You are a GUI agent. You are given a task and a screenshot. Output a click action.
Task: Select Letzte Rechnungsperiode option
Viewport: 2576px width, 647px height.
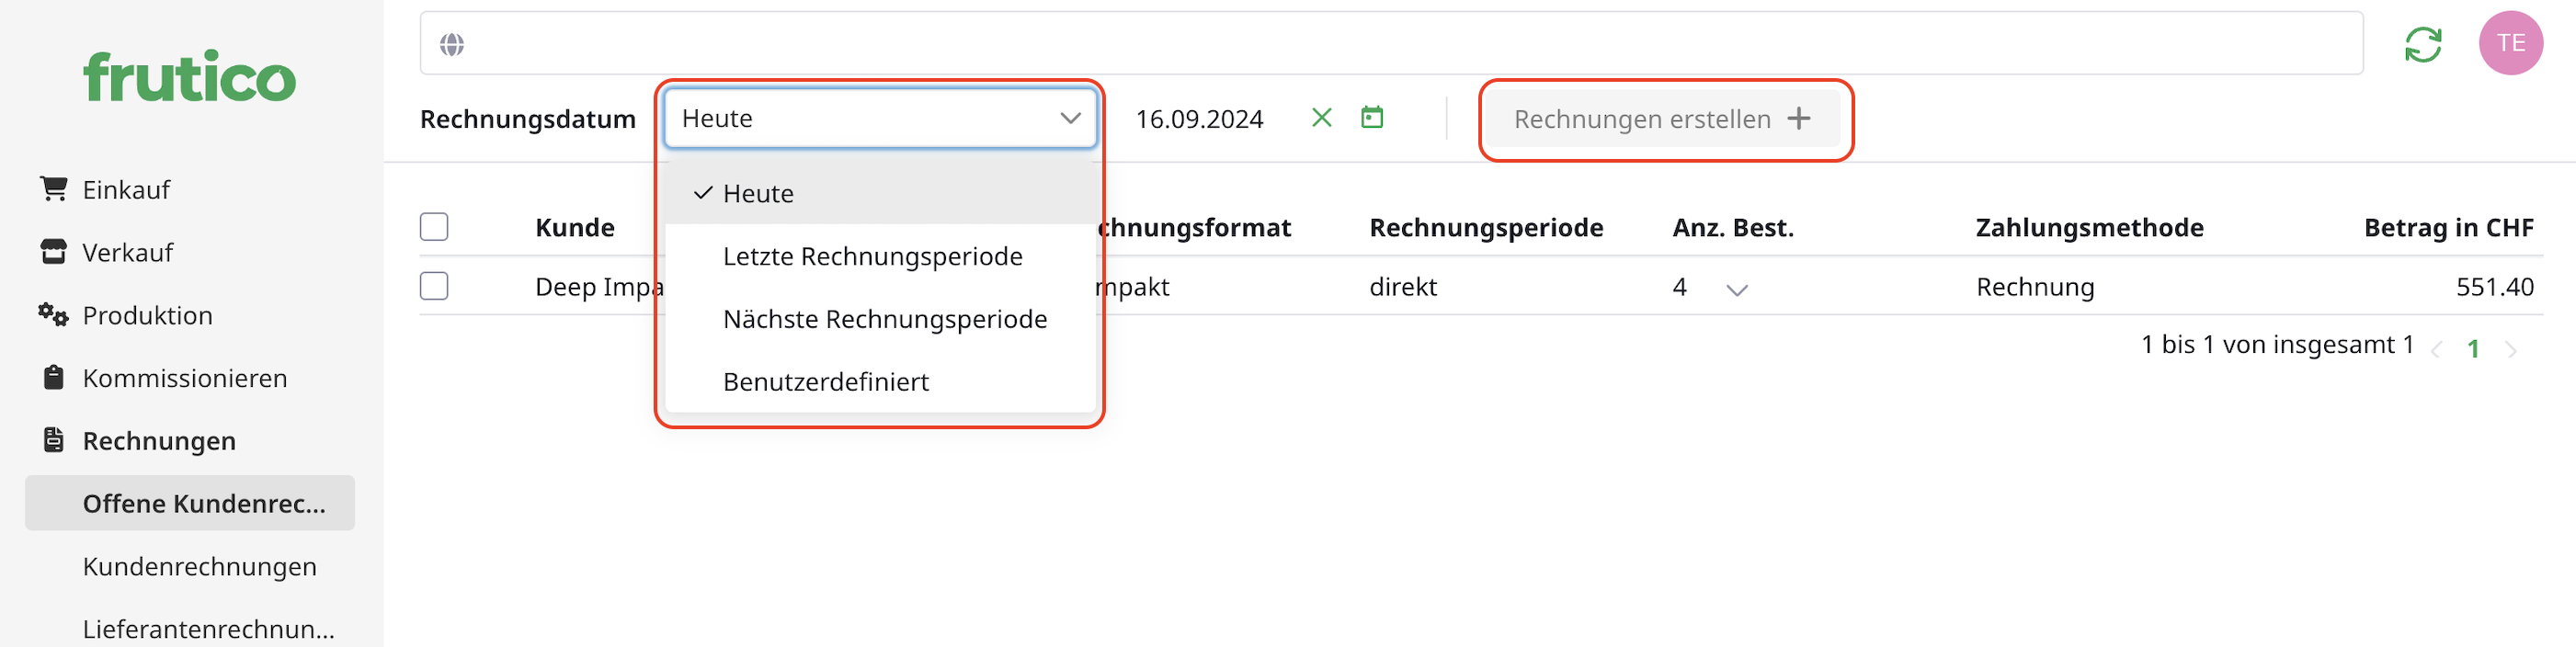[x=872, y=257]
